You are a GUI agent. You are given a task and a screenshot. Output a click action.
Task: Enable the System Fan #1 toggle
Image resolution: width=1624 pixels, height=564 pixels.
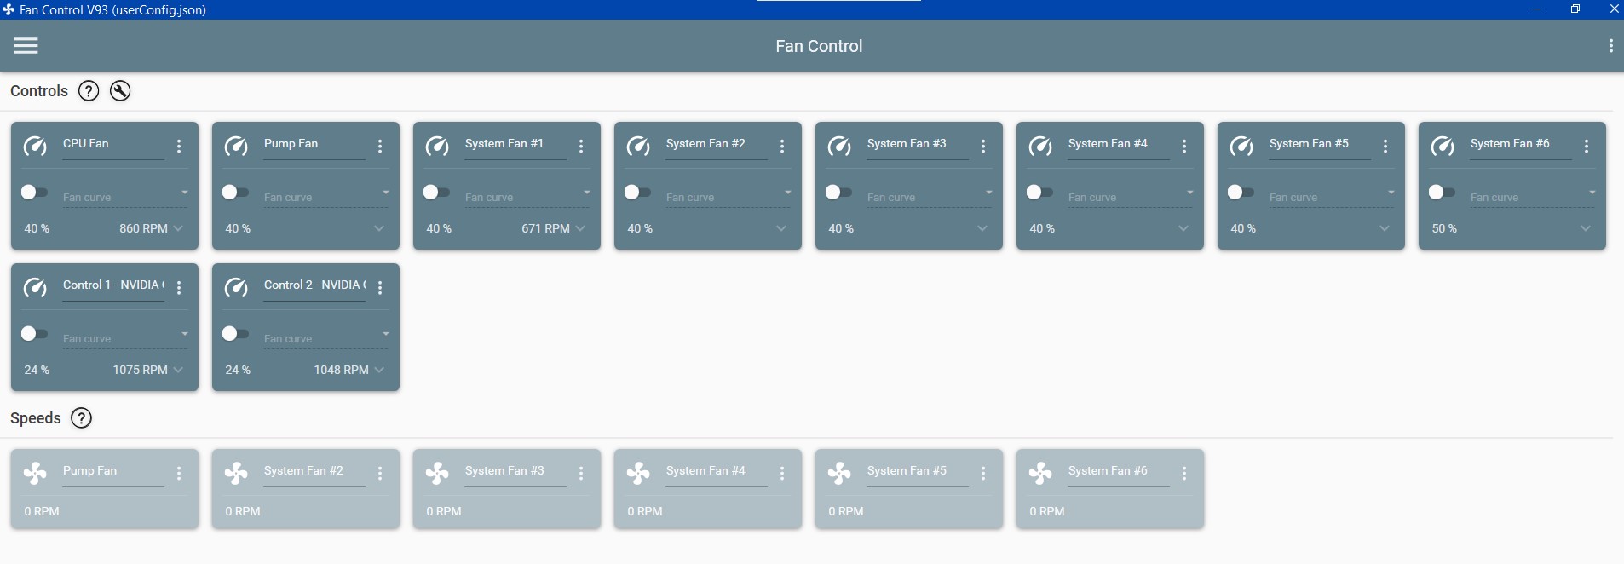436,192
